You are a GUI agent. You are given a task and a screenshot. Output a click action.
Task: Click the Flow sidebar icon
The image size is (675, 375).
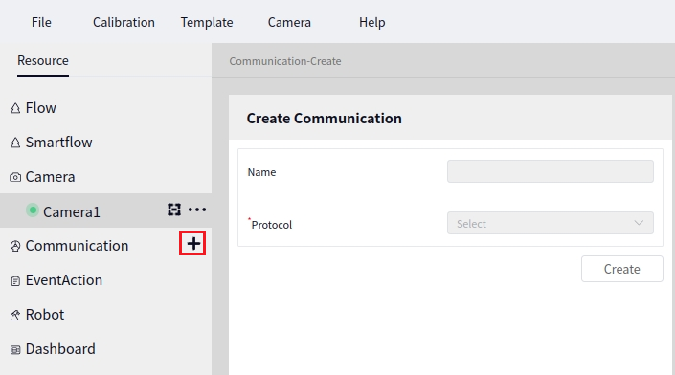(x=15, y=108)
